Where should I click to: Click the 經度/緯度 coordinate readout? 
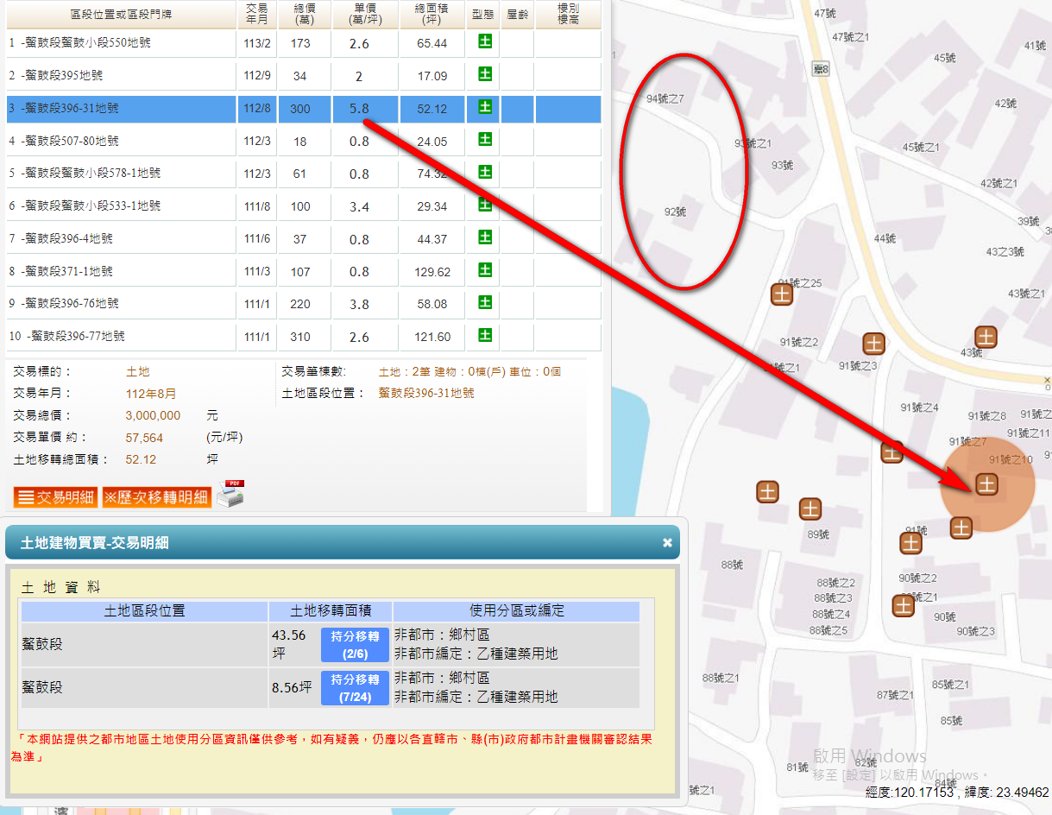pyautogui.click(x=956, y=792)
